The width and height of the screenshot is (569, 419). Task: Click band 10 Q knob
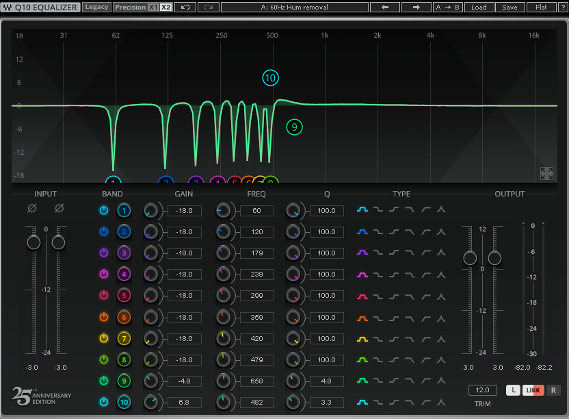pos(293,403)
